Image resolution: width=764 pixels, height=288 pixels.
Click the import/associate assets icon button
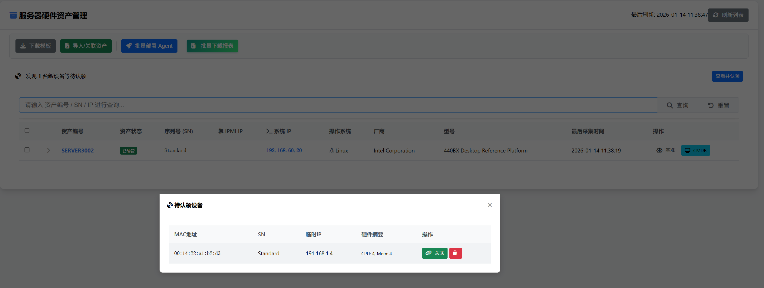pyautogui.click(x=67, y=46)
